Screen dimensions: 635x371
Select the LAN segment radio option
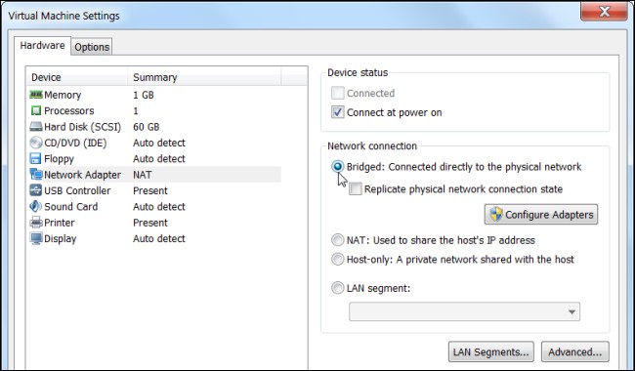pos(337,288)
